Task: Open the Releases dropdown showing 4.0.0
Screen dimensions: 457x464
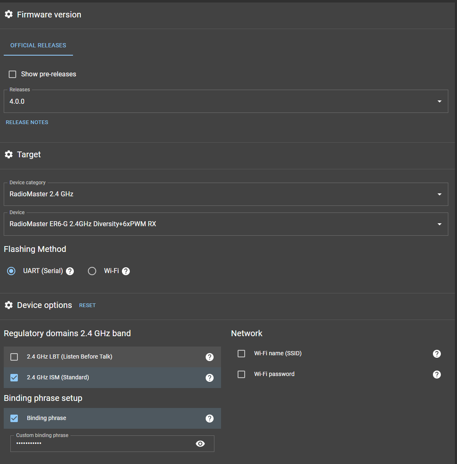Action: click(226, 101)
